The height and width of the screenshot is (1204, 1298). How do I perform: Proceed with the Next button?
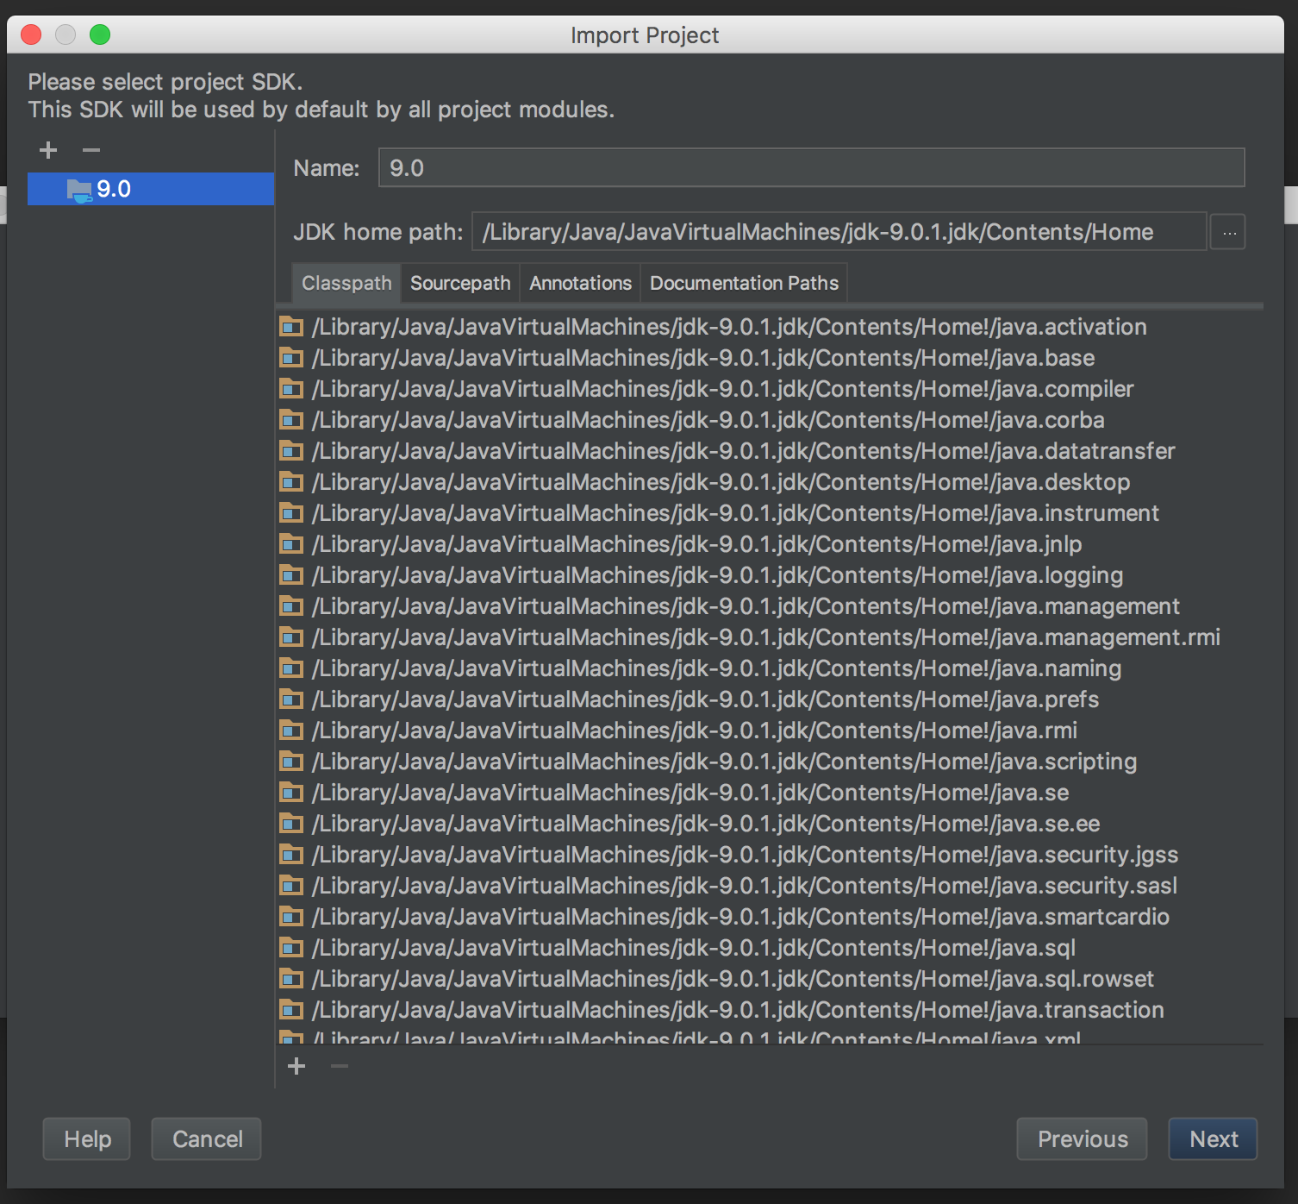tap(1214, 1138)
